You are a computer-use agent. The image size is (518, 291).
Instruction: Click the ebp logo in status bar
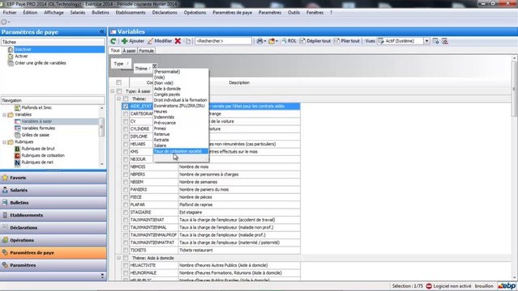[507, 286]
